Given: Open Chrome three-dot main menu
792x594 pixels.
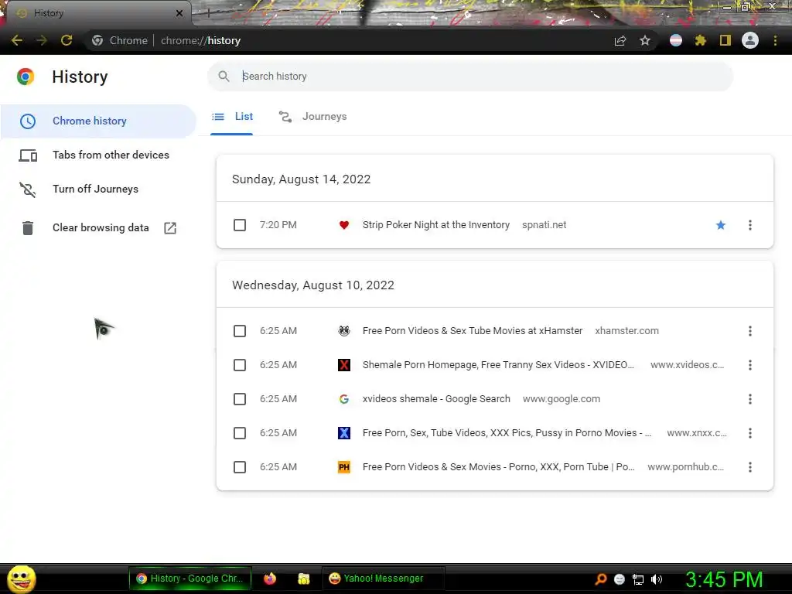Looking at the screenshot, I should click(775, 40).
